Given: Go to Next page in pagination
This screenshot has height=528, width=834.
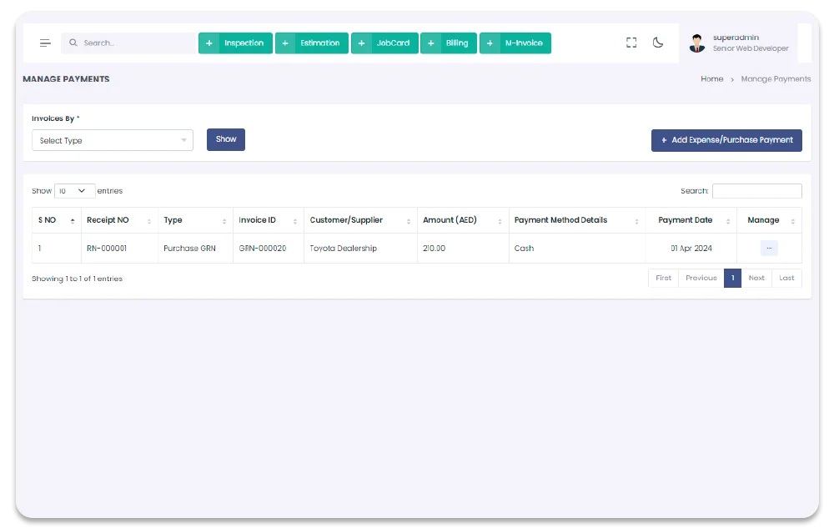Looking at the screenshot, I should (x=756, y=278).
